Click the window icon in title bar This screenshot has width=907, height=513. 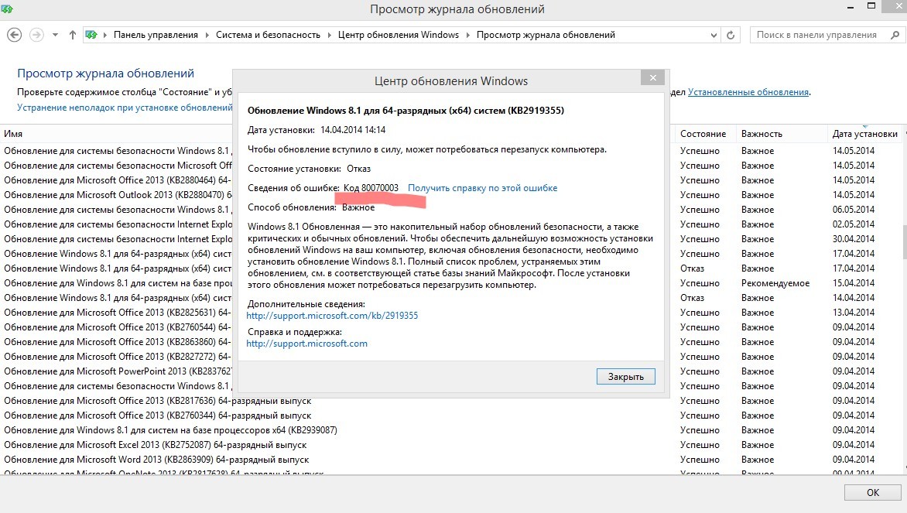click(x=7, y=9)
